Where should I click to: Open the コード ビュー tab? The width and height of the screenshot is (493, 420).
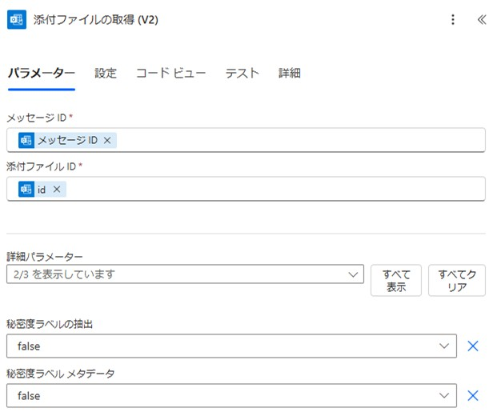170,74
